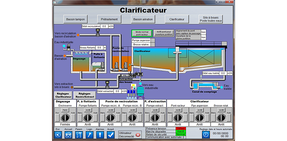Screen dimensions: 287x141
Task: Toggle the Pompe flottants selector knob
Action: [88, 118]
